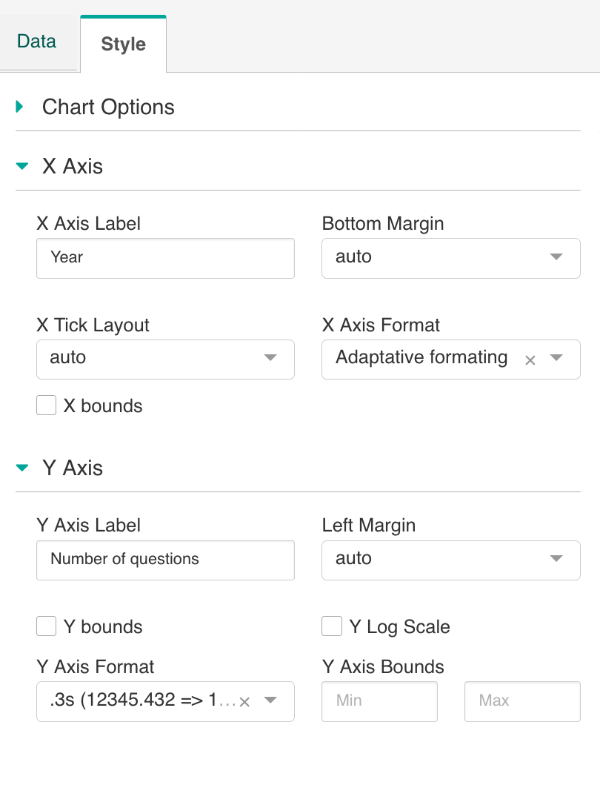Clear the X Axis Format selection

click(x=530, y=360)
